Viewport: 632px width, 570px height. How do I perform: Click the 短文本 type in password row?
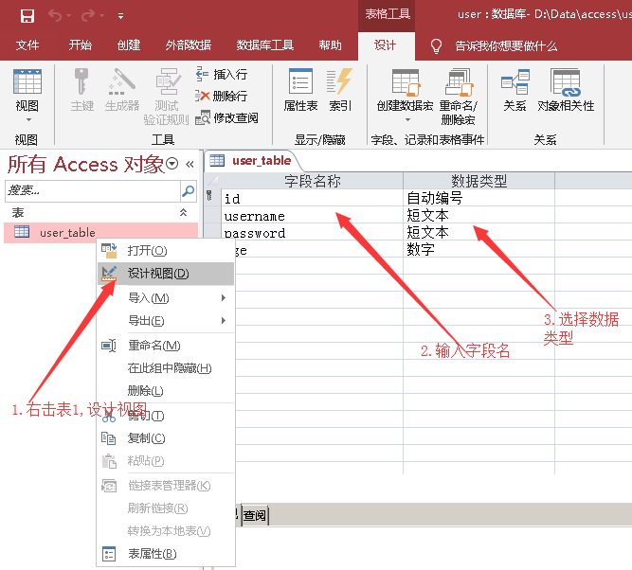coord(479,232)
